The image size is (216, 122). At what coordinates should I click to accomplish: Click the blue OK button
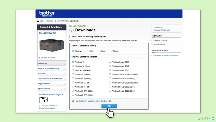[109, 106]
